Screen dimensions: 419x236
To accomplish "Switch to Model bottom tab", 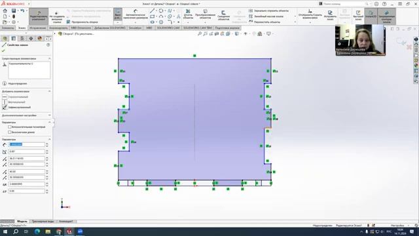I will pos(22,222).
